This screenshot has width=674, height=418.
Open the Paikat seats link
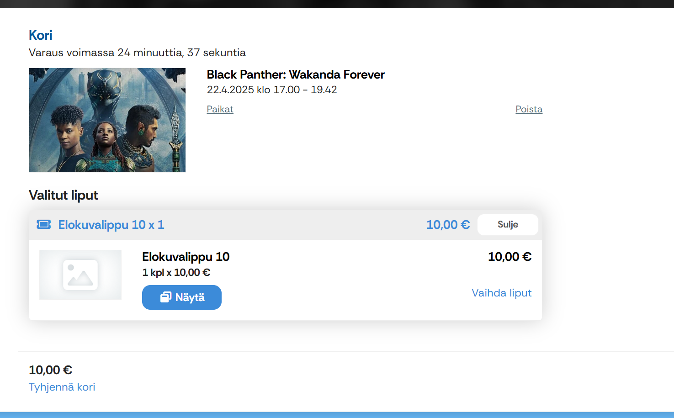click(220, 109)
